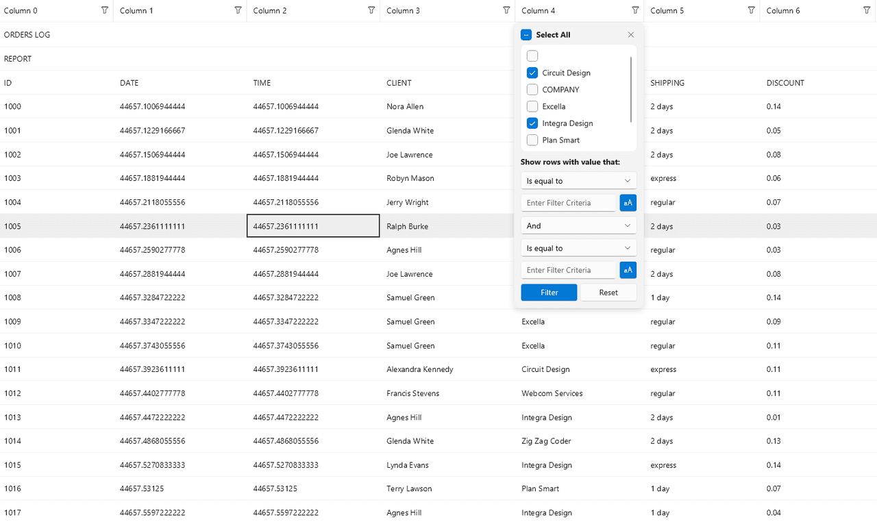The width and height of the screenshot is (877, 522).
Task: Open the filter icon for Column 0
Action: (105, 10)
